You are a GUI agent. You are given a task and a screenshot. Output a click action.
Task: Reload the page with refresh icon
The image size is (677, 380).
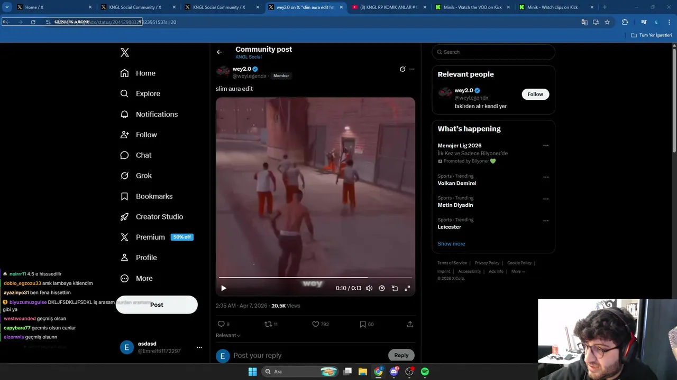33,22
